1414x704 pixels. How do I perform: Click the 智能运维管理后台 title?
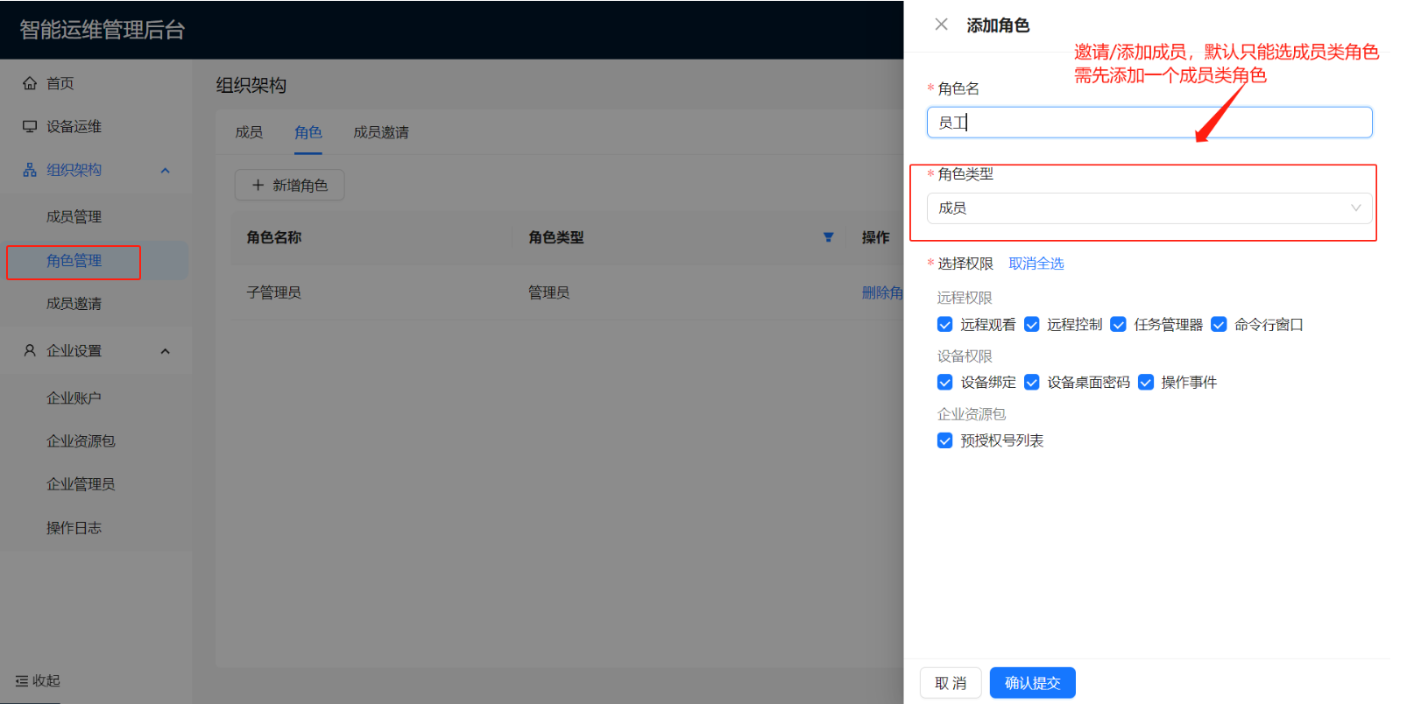pyautogui.click(x=103, y=30)
